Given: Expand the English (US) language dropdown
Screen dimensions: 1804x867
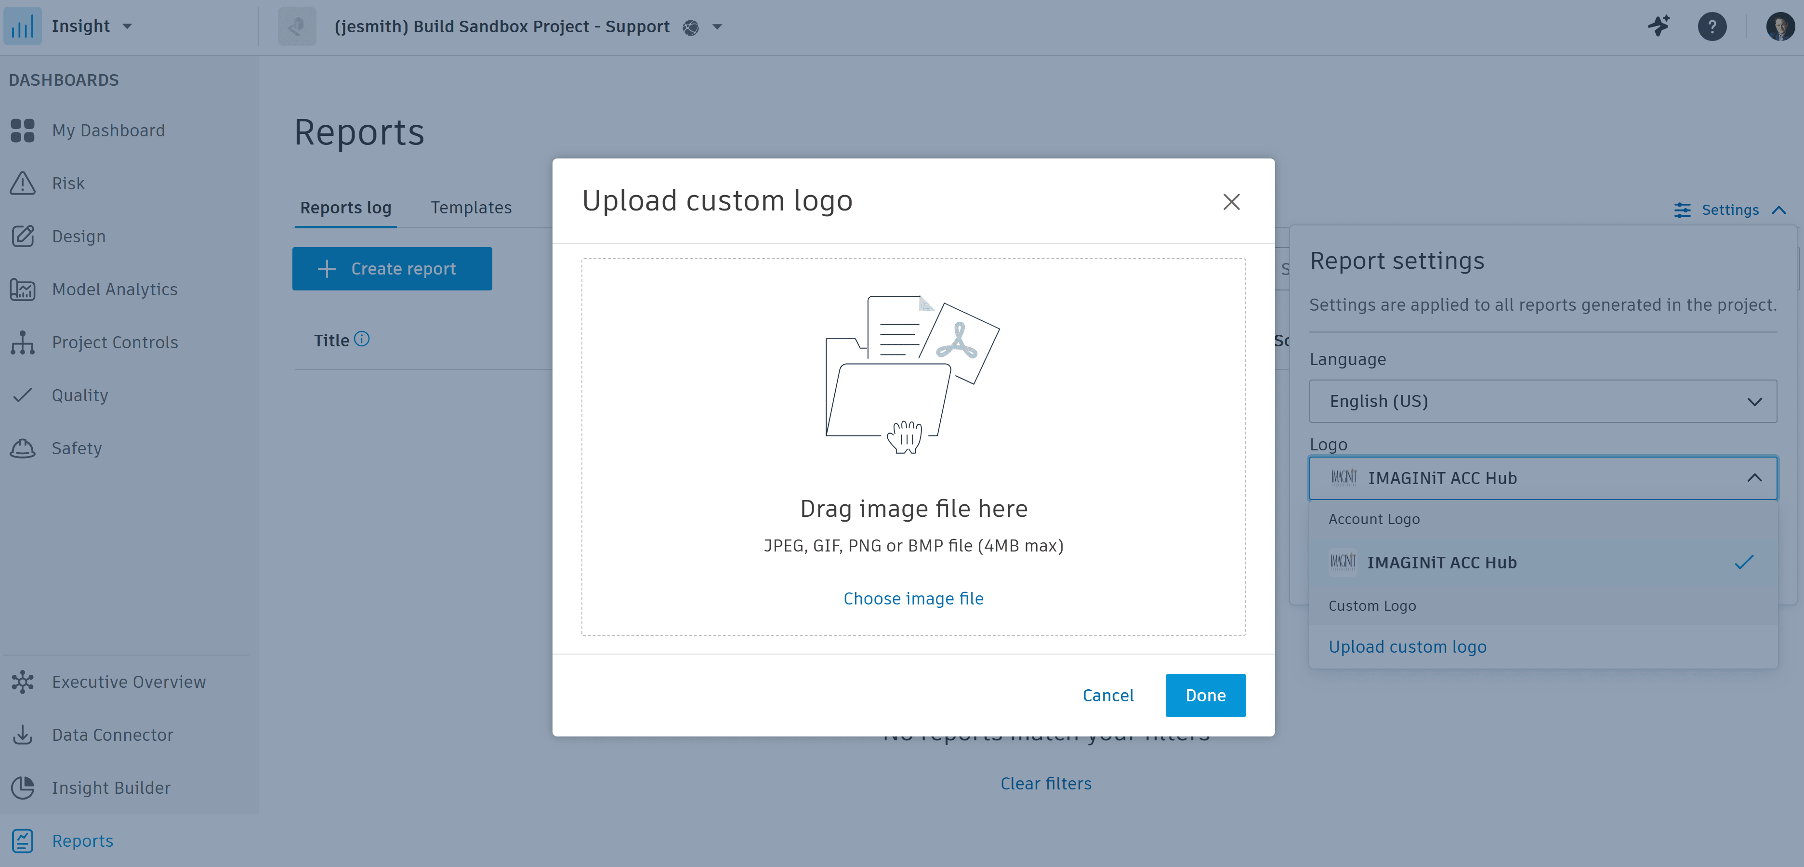Looking at the screenshot, I should [1542, 401].
